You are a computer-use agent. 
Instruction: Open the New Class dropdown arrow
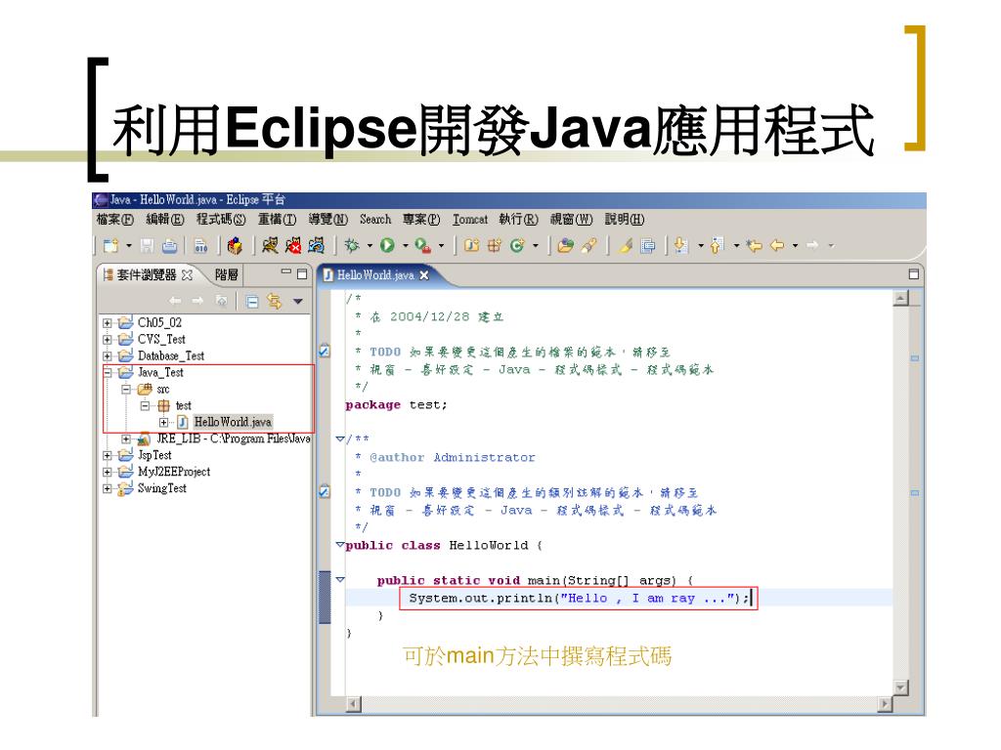coord(535,245)
